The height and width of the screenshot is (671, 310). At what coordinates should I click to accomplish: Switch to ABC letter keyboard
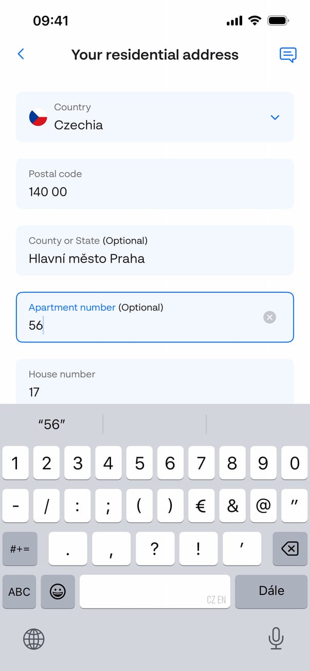pyautogui.click(x=20, y=591)
